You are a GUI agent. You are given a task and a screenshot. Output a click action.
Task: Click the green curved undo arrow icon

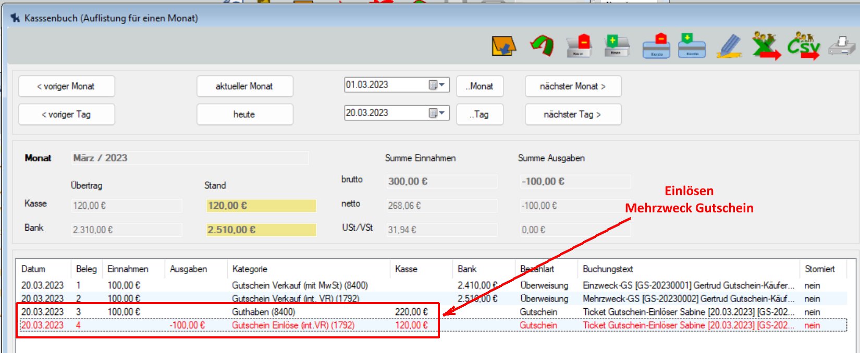tap(542, 46)
